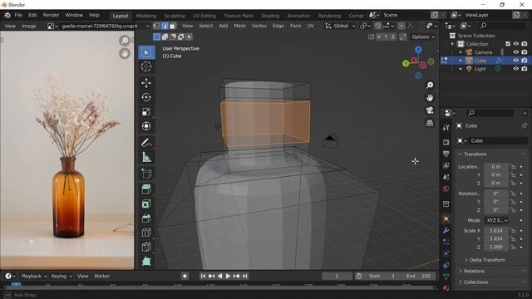Play the animation forward
The width and height of the screenshot is (532, 299).
coord(228,277)
